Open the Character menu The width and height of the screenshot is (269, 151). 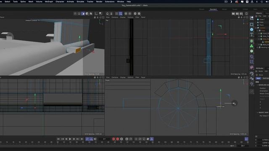(x=60, y=2)
